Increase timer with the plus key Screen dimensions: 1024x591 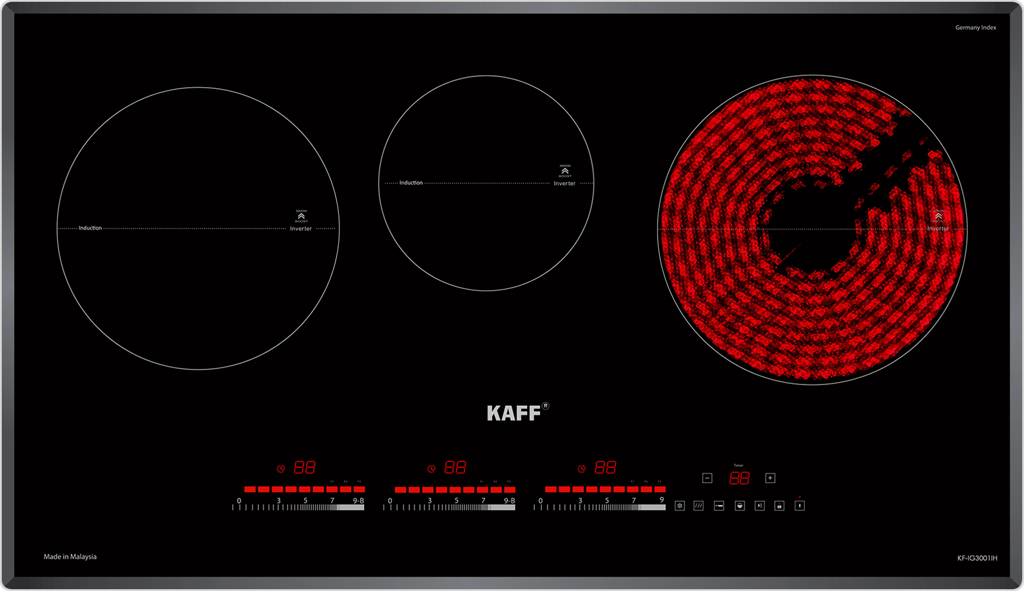[x=770, y=478]
